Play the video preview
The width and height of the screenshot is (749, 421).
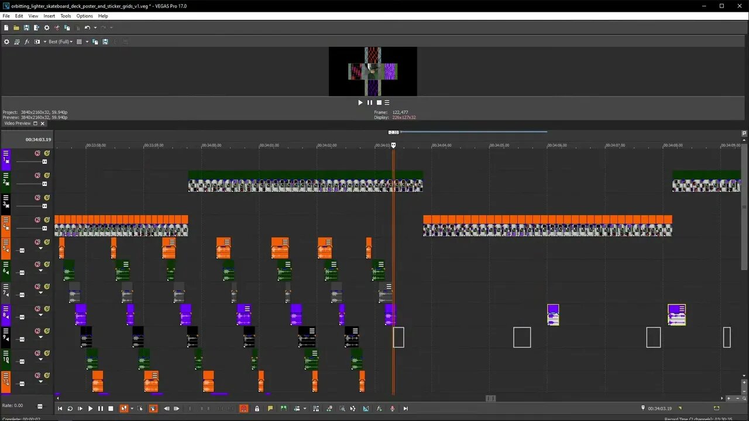click(x=360, y=102)
